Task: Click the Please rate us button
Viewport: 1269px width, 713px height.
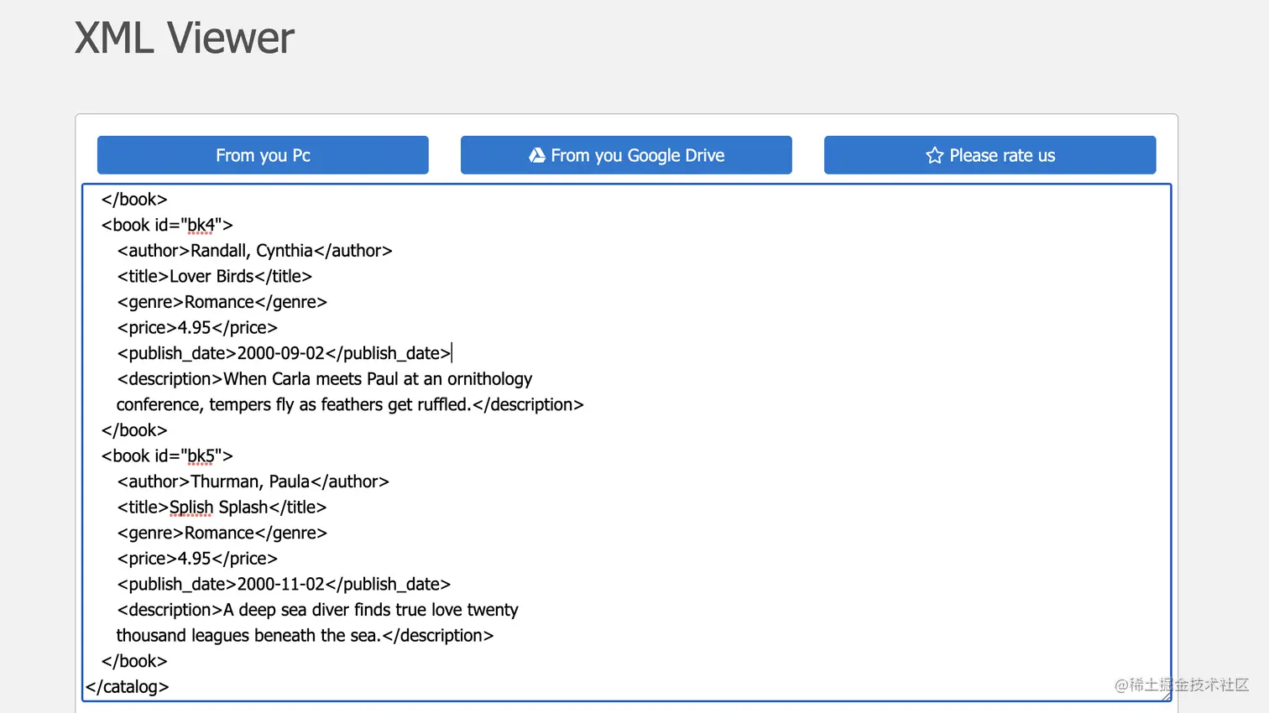Action: (x=990, y=155)
